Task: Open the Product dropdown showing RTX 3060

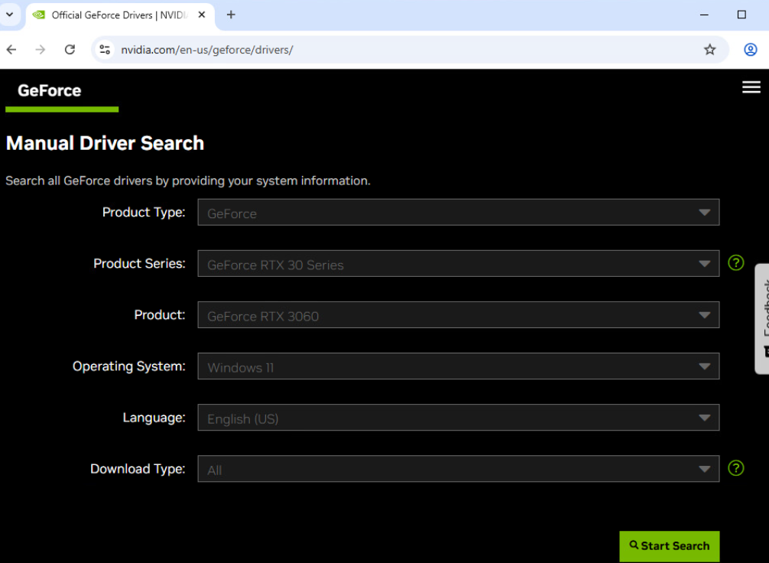Action: [x=458, y=315]
